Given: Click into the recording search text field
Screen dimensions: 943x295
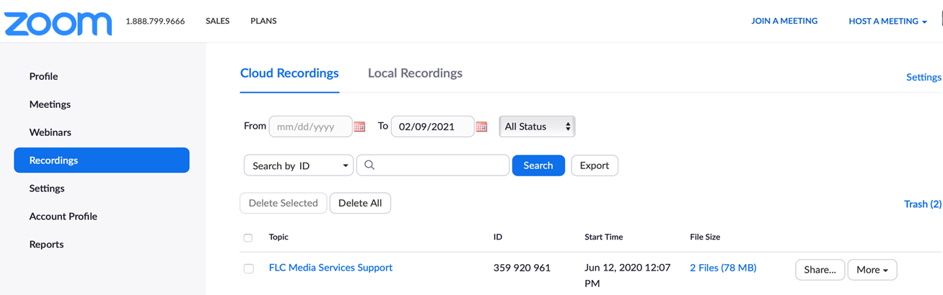Looking at the screenshot, I should 433,165.
